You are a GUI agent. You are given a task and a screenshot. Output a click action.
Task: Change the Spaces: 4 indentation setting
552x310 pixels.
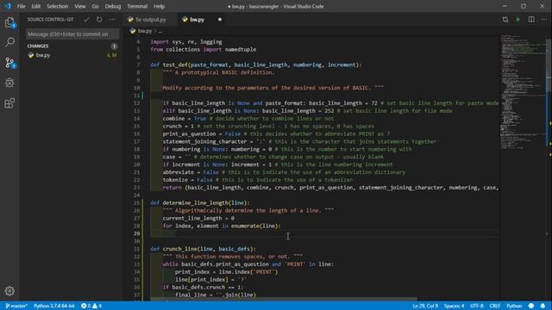[x=454, y=306]
